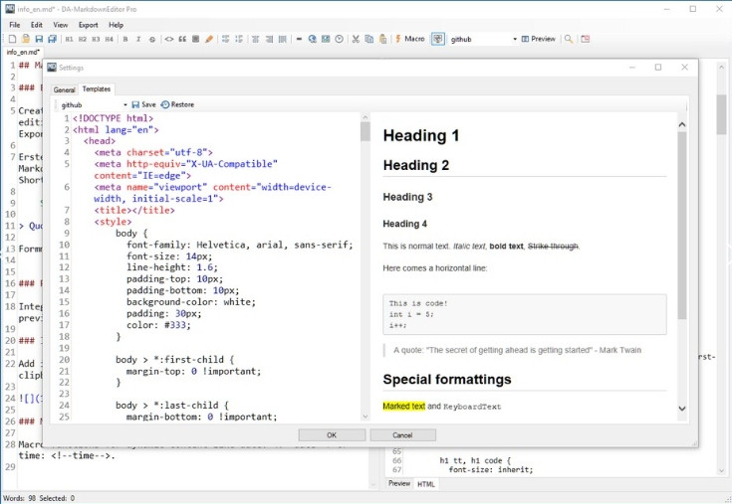Open the Export menu

tap(88, 25)
